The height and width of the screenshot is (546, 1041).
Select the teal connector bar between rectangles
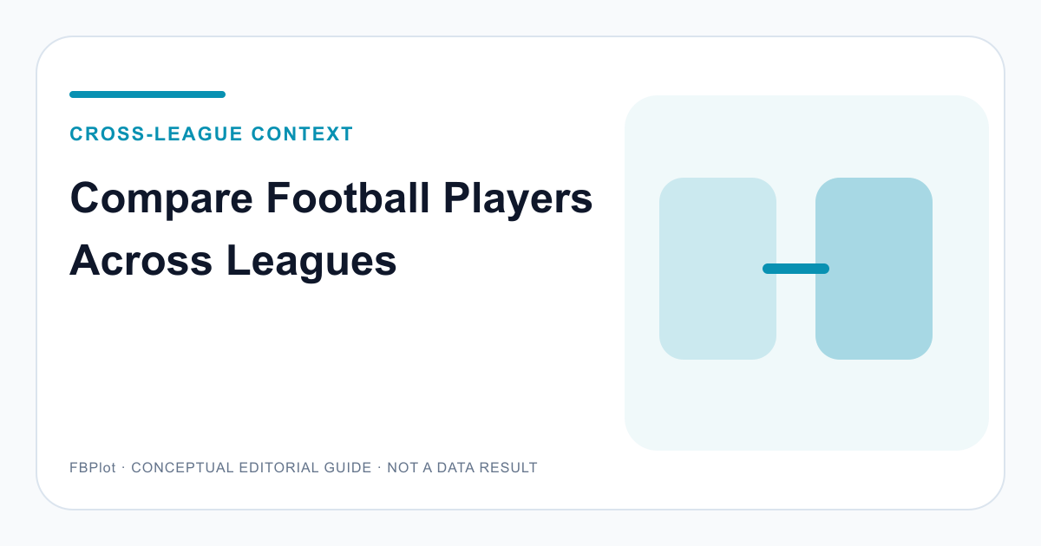click(795, 269)
